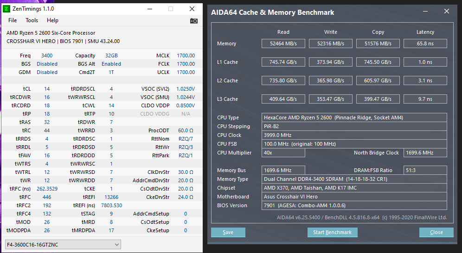This screenshot has height=253, width=462.
Task: Click the L1 Cache Copy 745.50 GB/s field
Action: click(378, 62)
